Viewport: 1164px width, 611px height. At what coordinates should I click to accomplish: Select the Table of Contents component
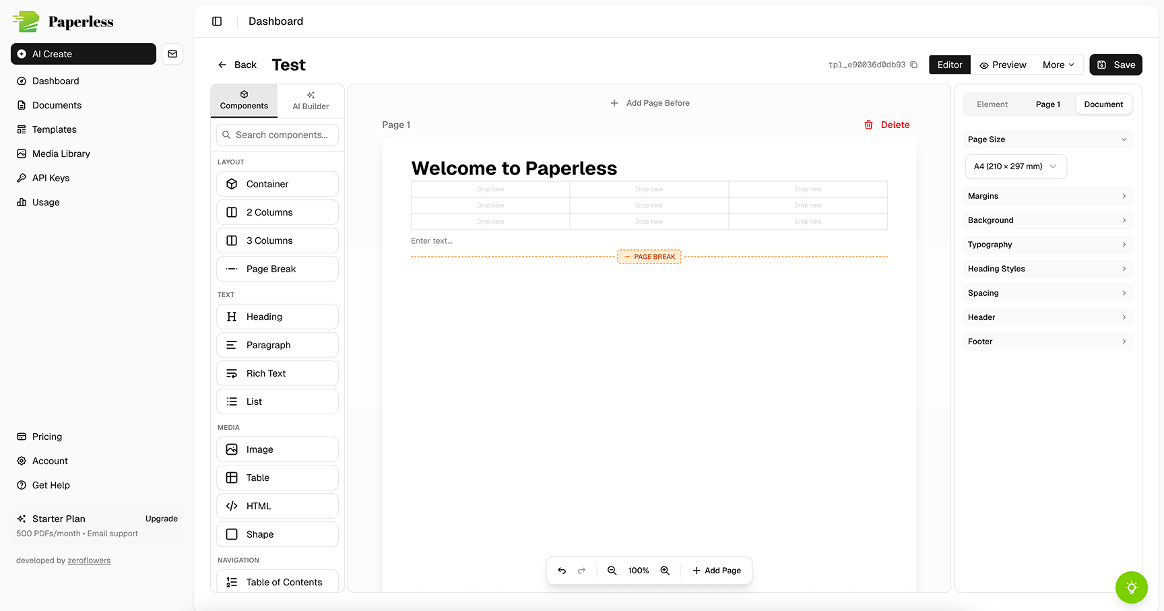tap(277, 581)
